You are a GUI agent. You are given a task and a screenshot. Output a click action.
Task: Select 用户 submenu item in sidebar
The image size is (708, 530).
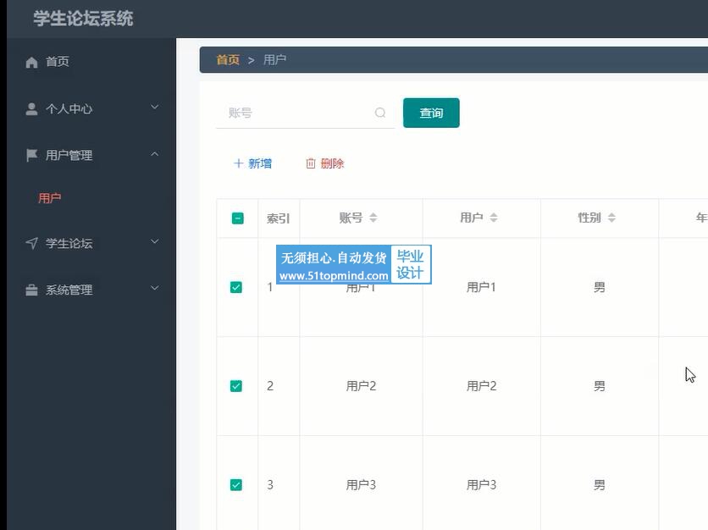(50, 198)
